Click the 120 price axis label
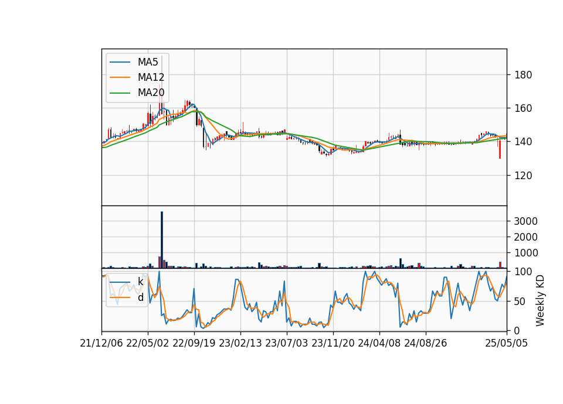563x404 pixels. (523, 175)
